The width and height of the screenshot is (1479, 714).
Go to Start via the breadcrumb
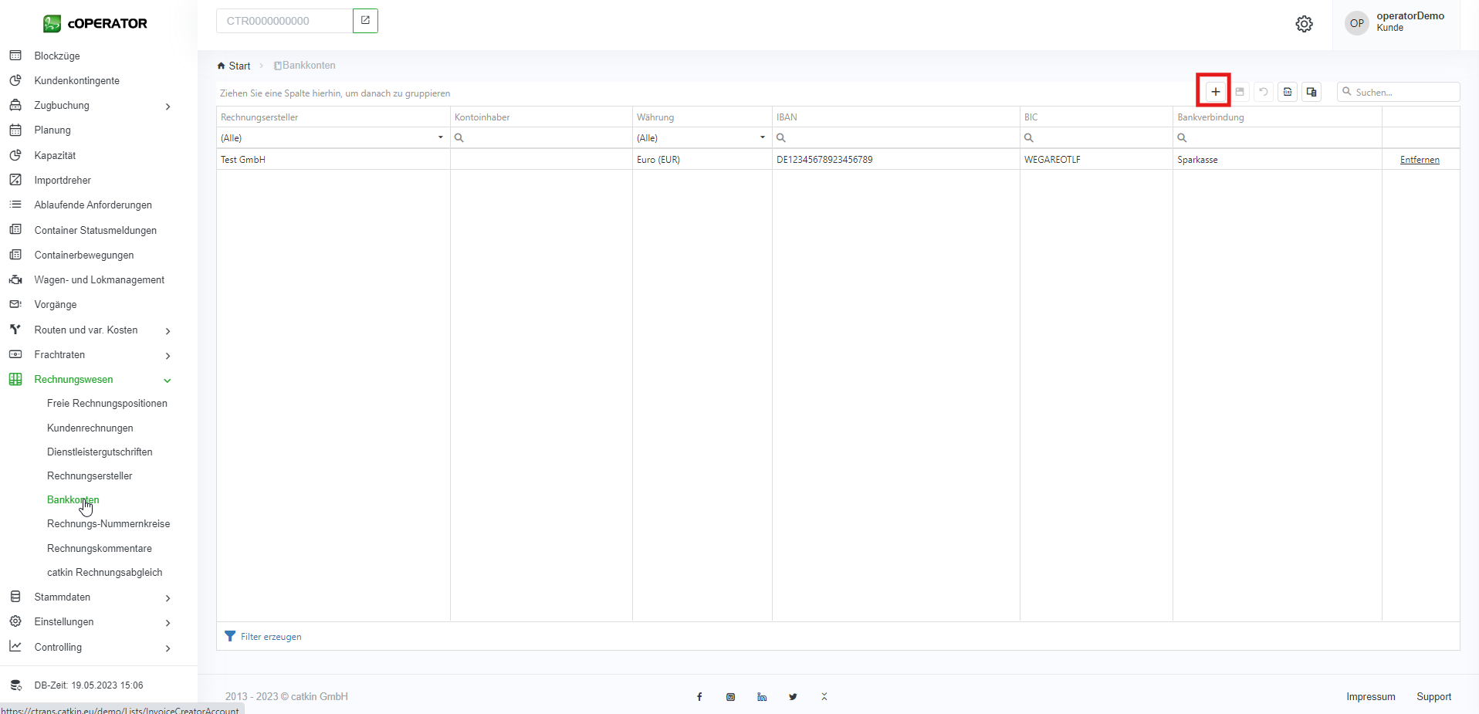239,66
